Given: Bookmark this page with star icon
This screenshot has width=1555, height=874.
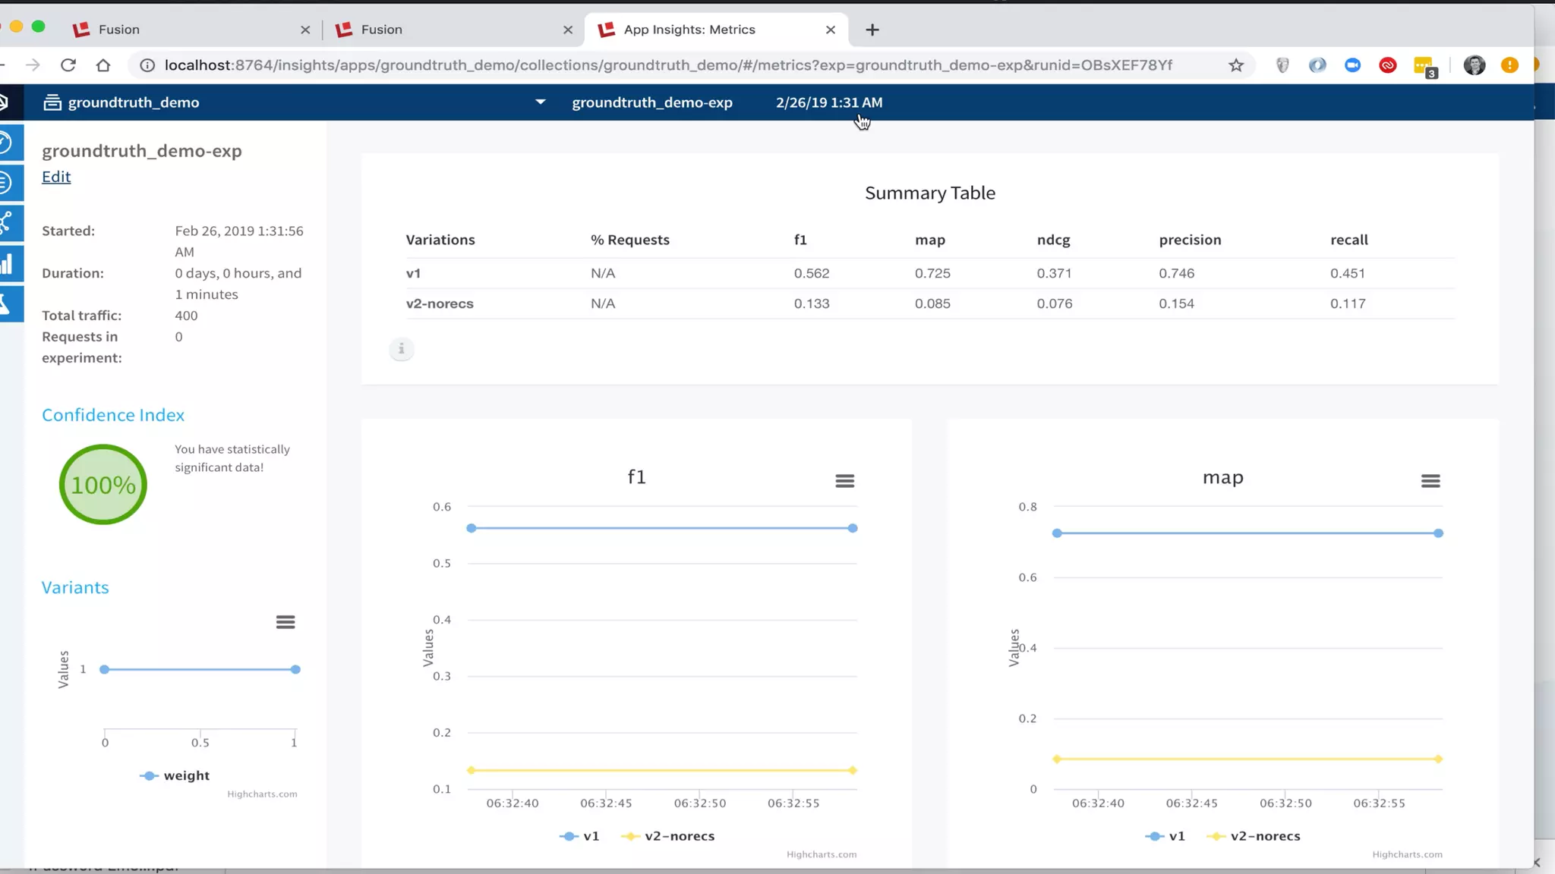Looking at the screenshot, I should coord(1236,65).
